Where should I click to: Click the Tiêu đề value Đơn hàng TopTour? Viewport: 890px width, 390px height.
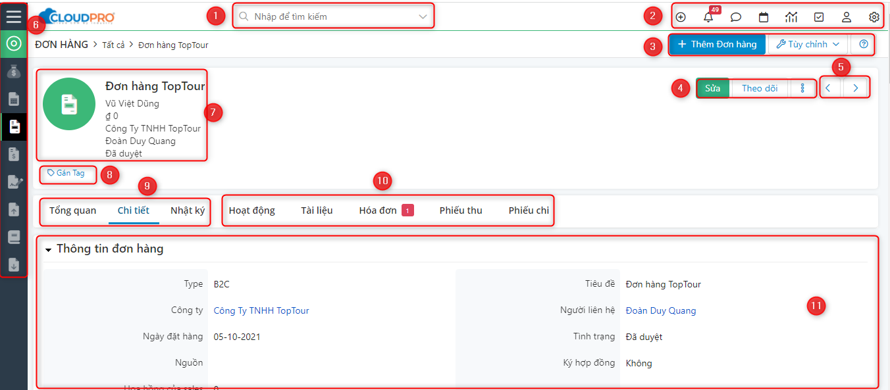664,285
